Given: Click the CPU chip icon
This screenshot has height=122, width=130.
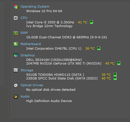Looking at the screenshot, I should (x=16, y=18).
